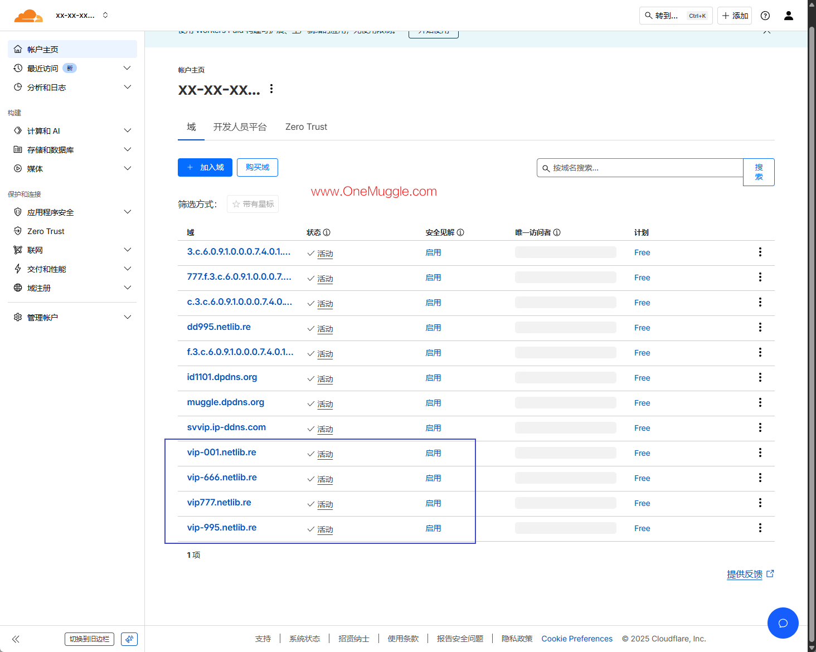This screenshot has width=816, height=652.
Task: Switch to the 域 (Domains) tab
Action: (x=191, y=127)
